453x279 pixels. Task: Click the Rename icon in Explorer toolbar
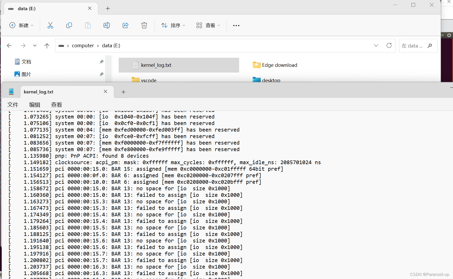[x=107, y=25]
